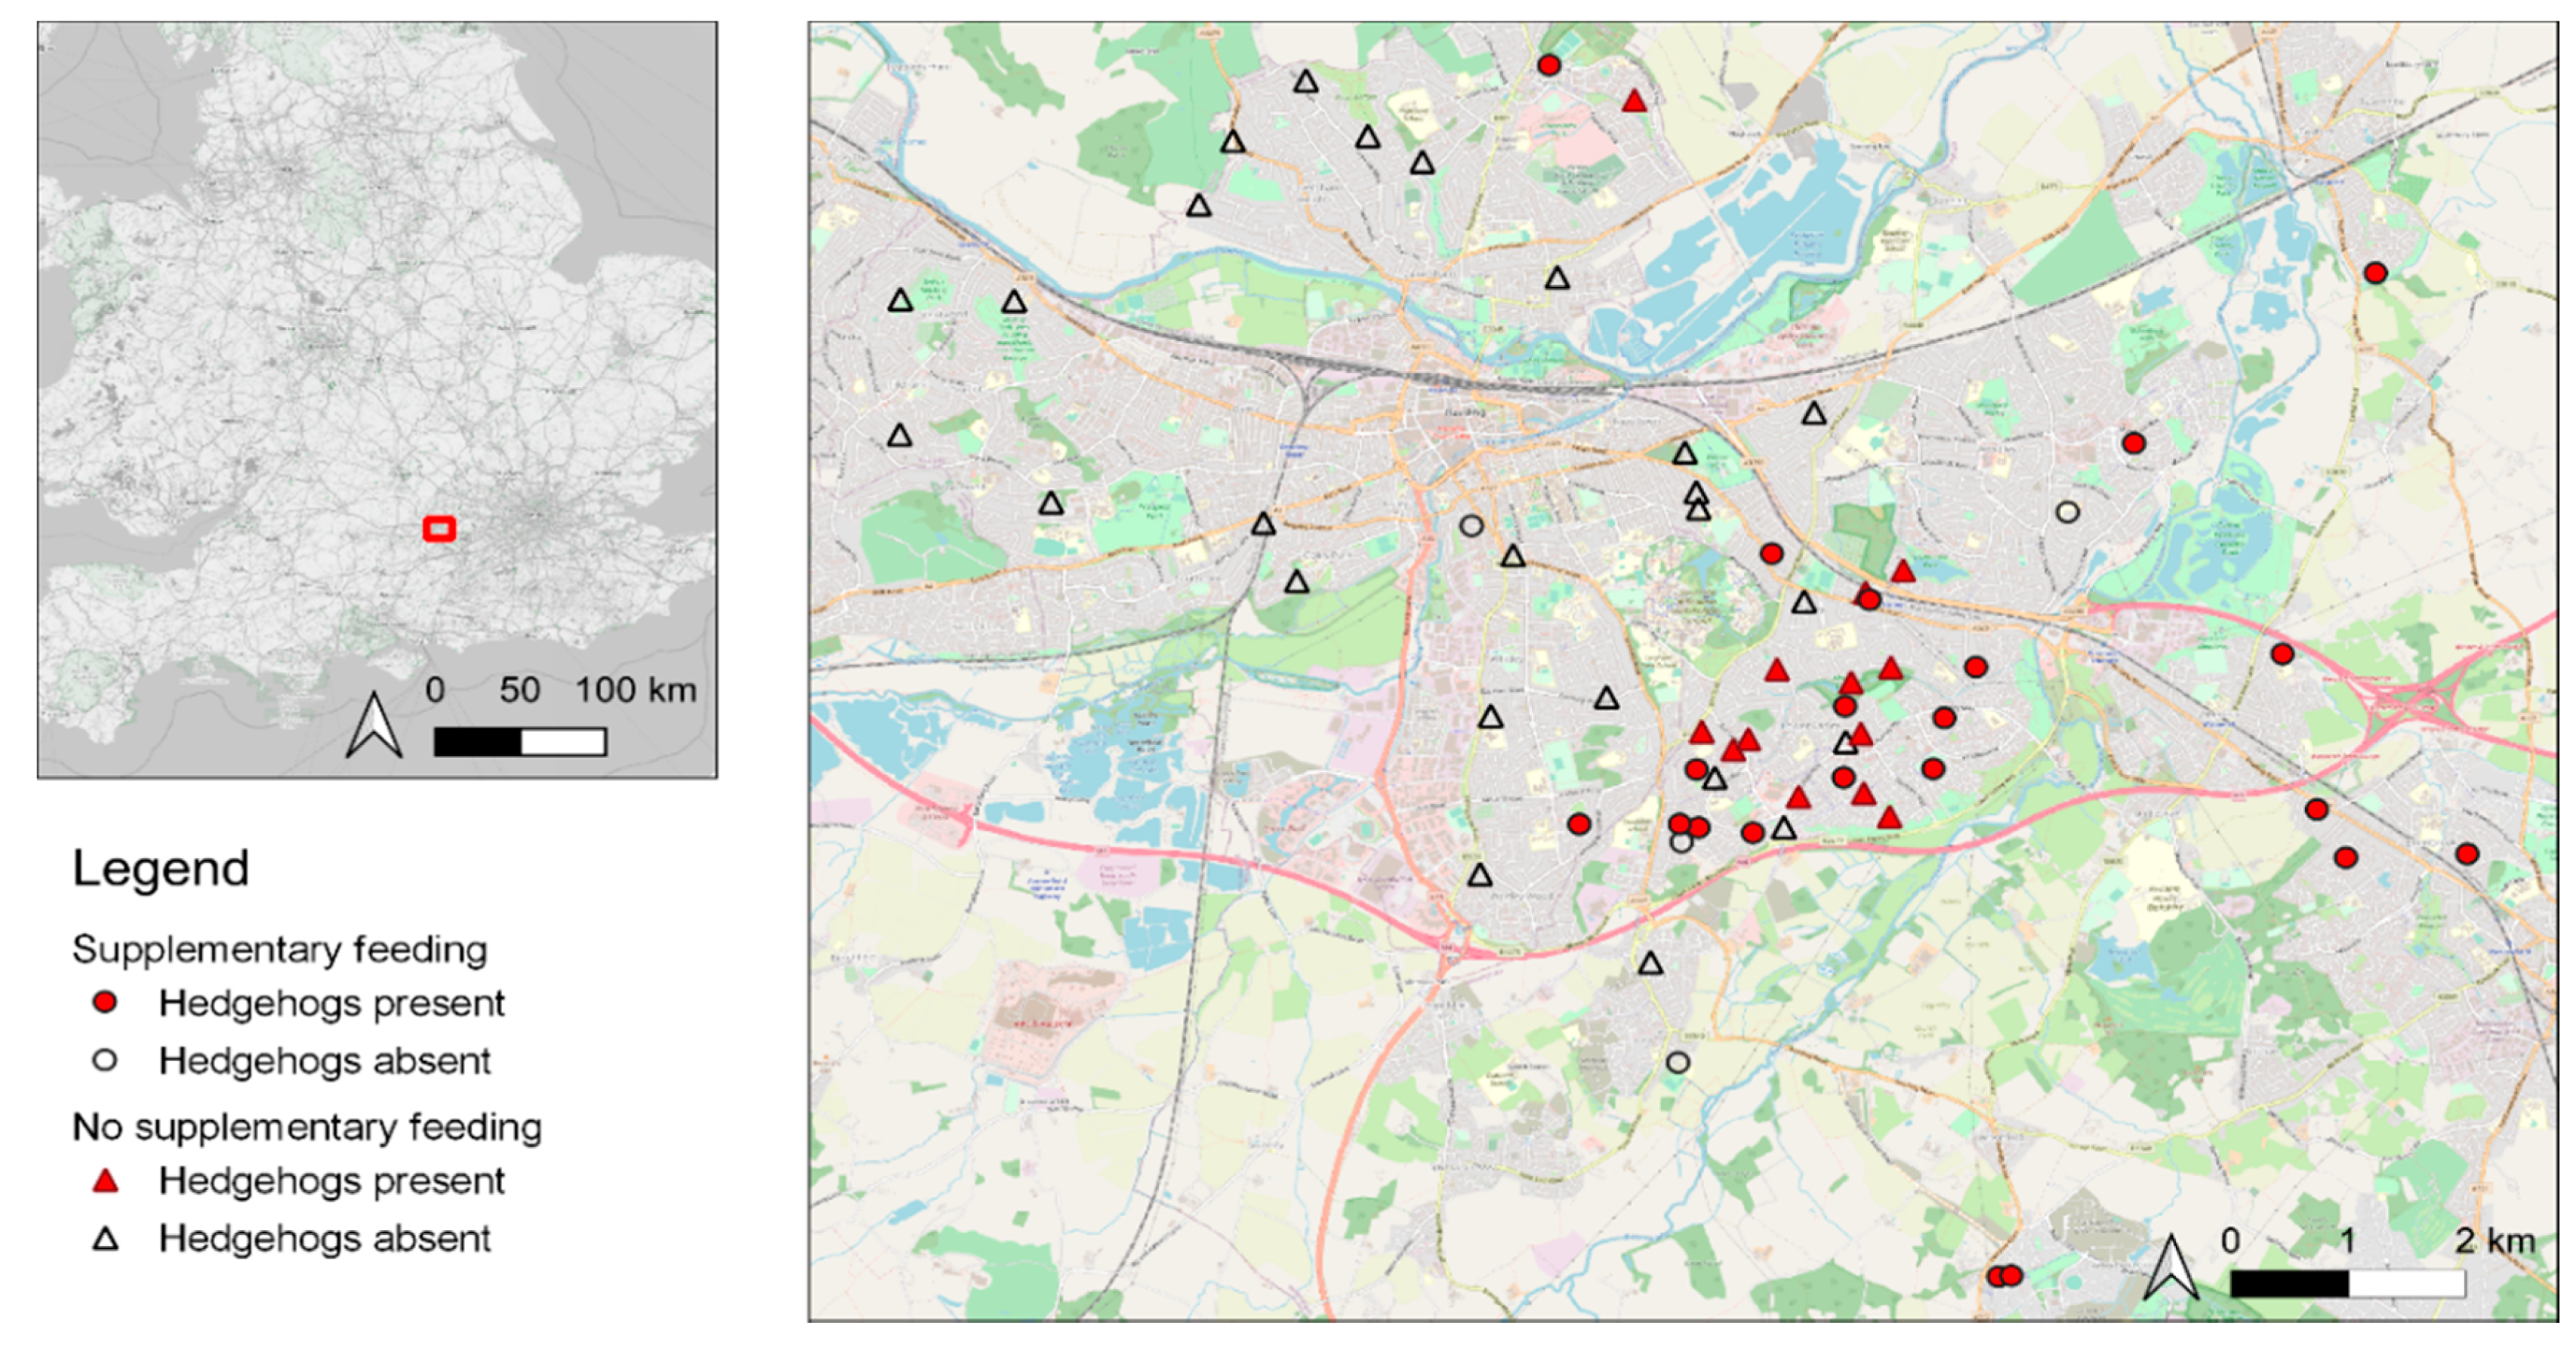Select the red circle nearest the top-right corner
The height and width of the screenshot is (1348, 2576).
pyautogui.click(x=2376, y=272)
